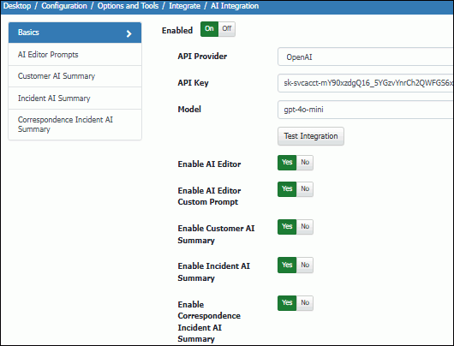Set Enable AI Editor Custom Prompt to No
This screenshot has width=454, height=346.
point(305,189)
